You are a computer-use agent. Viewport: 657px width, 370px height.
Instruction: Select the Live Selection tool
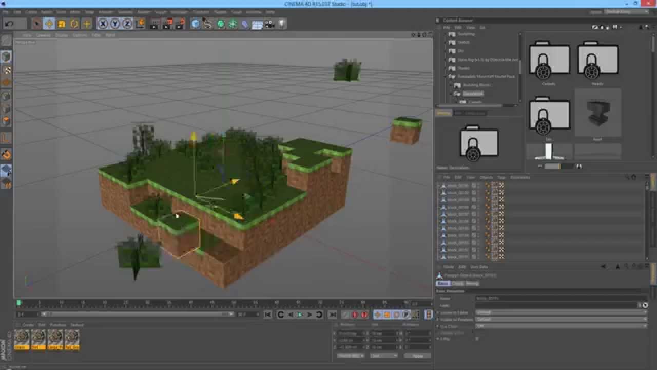click(x=36, y=24)
